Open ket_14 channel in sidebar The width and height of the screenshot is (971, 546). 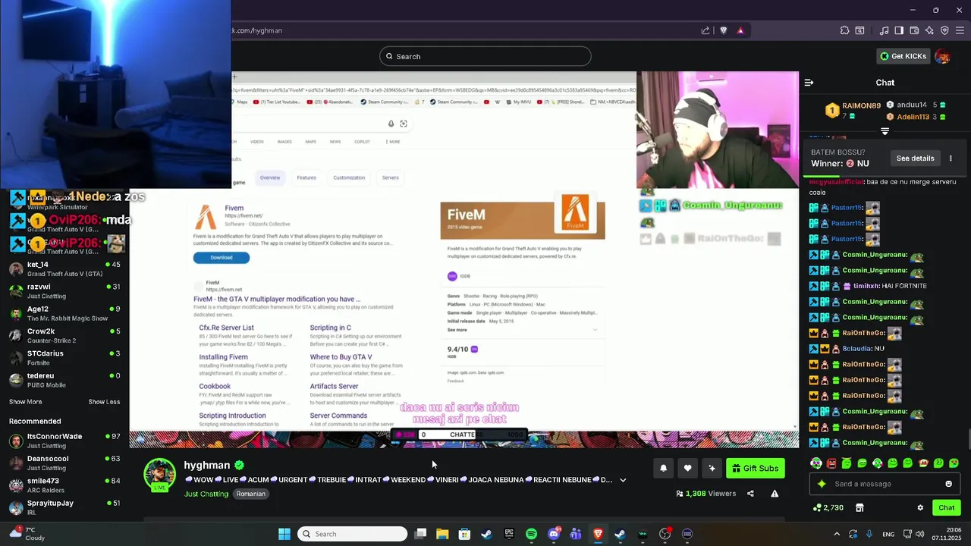[x=64, y=269]
